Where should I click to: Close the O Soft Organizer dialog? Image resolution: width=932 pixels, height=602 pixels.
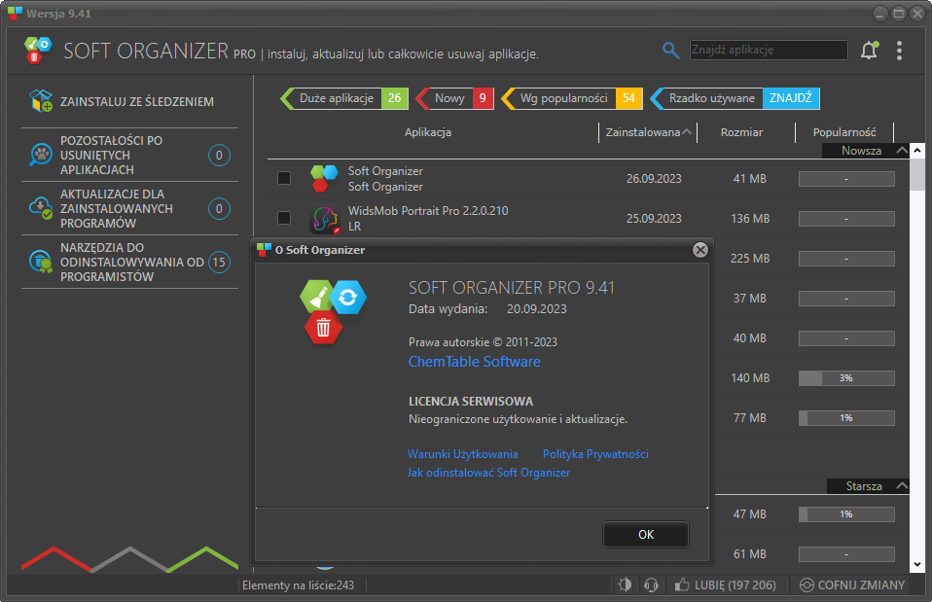pos(700,250)
